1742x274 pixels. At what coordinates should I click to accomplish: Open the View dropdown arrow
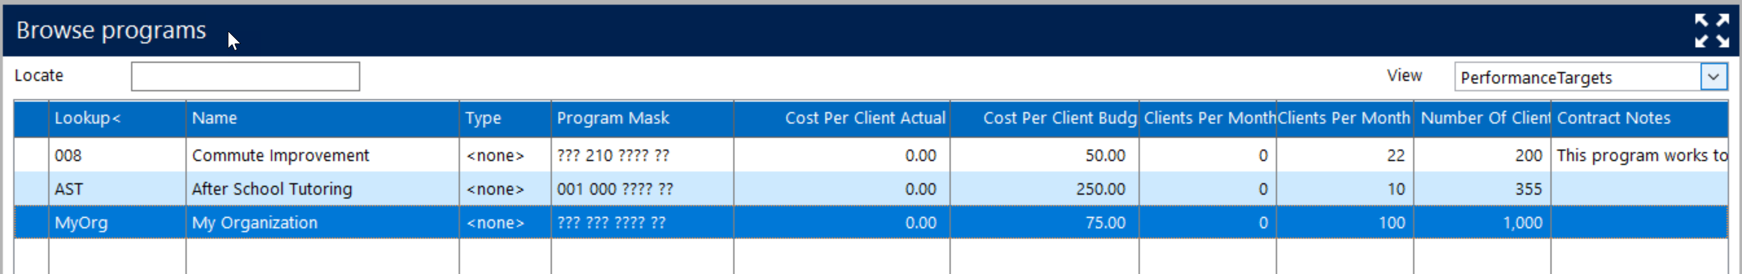pyautogui.click(x=1713, y=77)
